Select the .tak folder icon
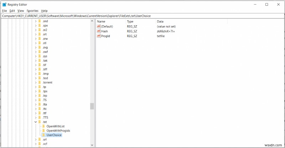Viewport: 285px width, 148px height. tap(40, 60)
